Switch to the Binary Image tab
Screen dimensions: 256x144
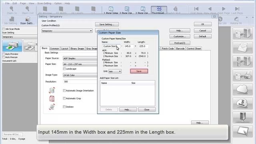[77, 49]
